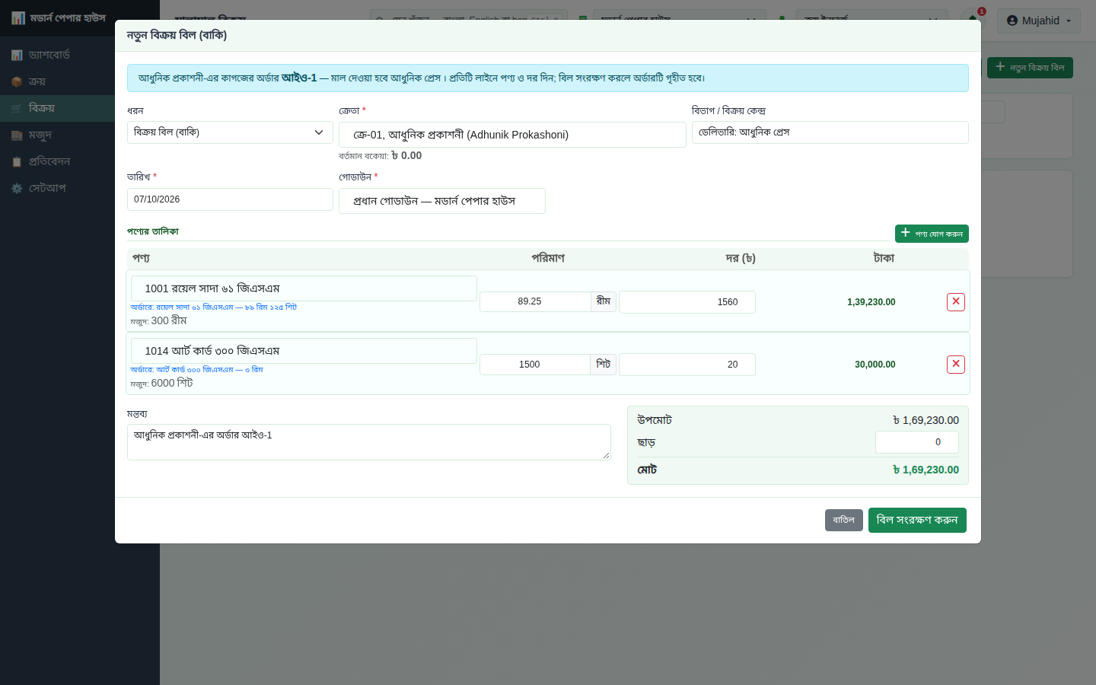Image resolution: width=1096 pixels, height=685 pixels.
Task: Click the order note for আর্ট কার্ড ৩০০ জিএসএম
Action: click(x=196, y=370)
